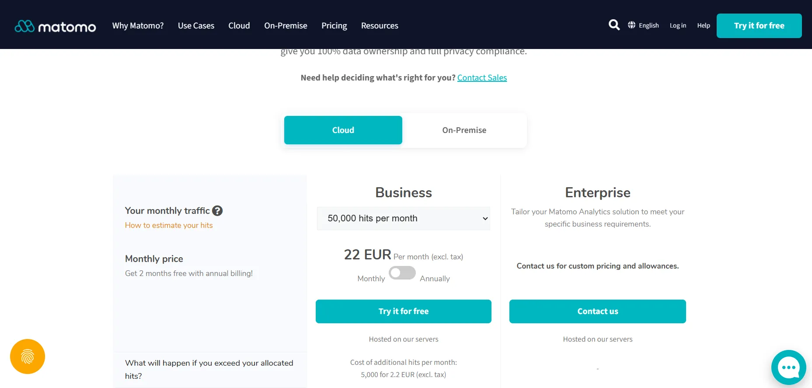The width and height of the screenshot is (812, 388).
Task: Click the Log in link
Action: coord(678,25)
